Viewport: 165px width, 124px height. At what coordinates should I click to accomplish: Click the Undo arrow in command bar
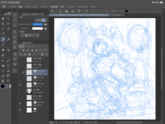coord(87,11)
